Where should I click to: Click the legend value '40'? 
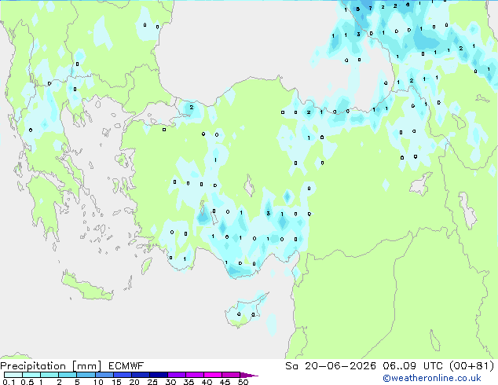(207, 382)
